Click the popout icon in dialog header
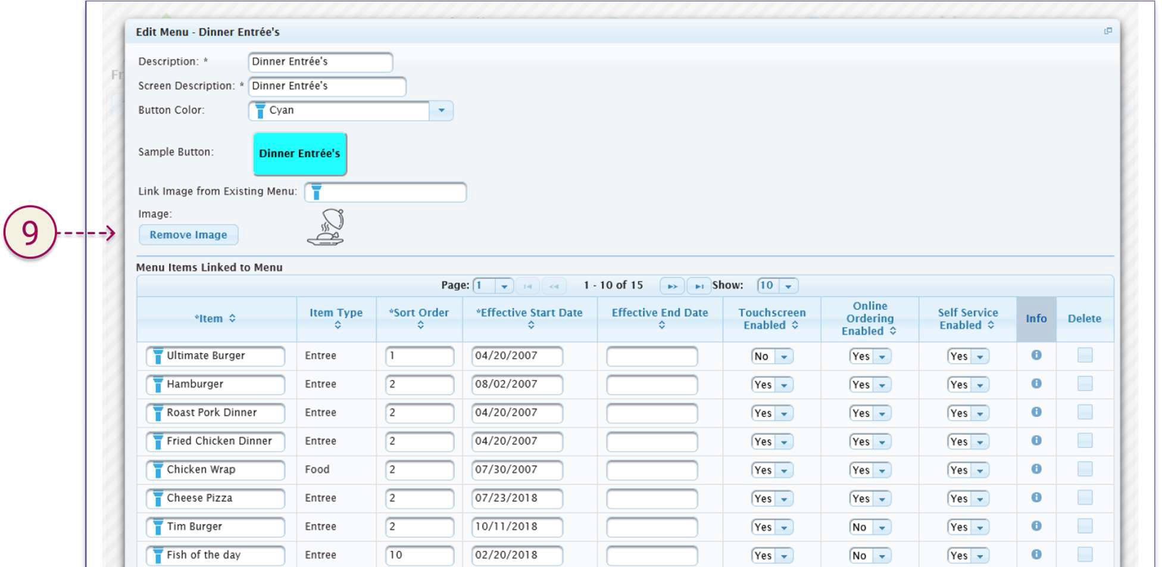This screenshot has height=567, width=1162. (1107, 31)
